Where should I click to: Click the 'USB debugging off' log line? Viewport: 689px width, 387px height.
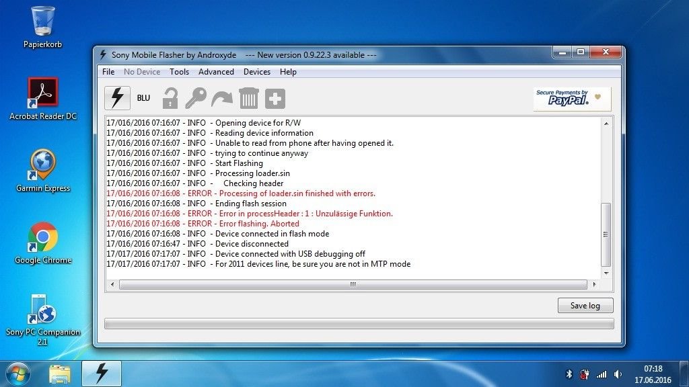(235, 254)
